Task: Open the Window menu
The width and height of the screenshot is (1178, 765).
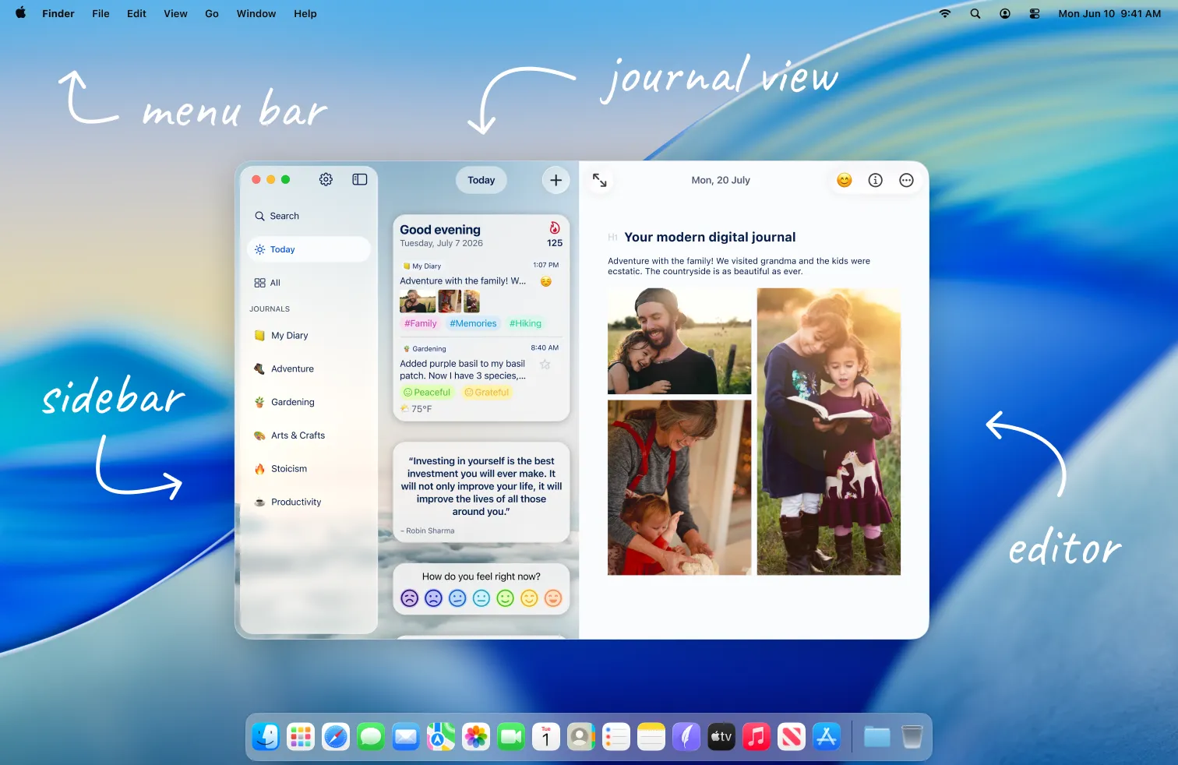Action: click(256, 13)
